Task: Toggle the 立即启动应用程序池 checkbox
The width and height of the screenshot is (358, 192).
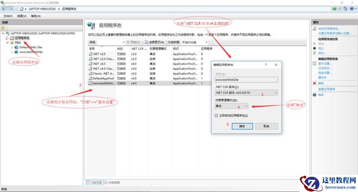Action: [x=216, y=116]
